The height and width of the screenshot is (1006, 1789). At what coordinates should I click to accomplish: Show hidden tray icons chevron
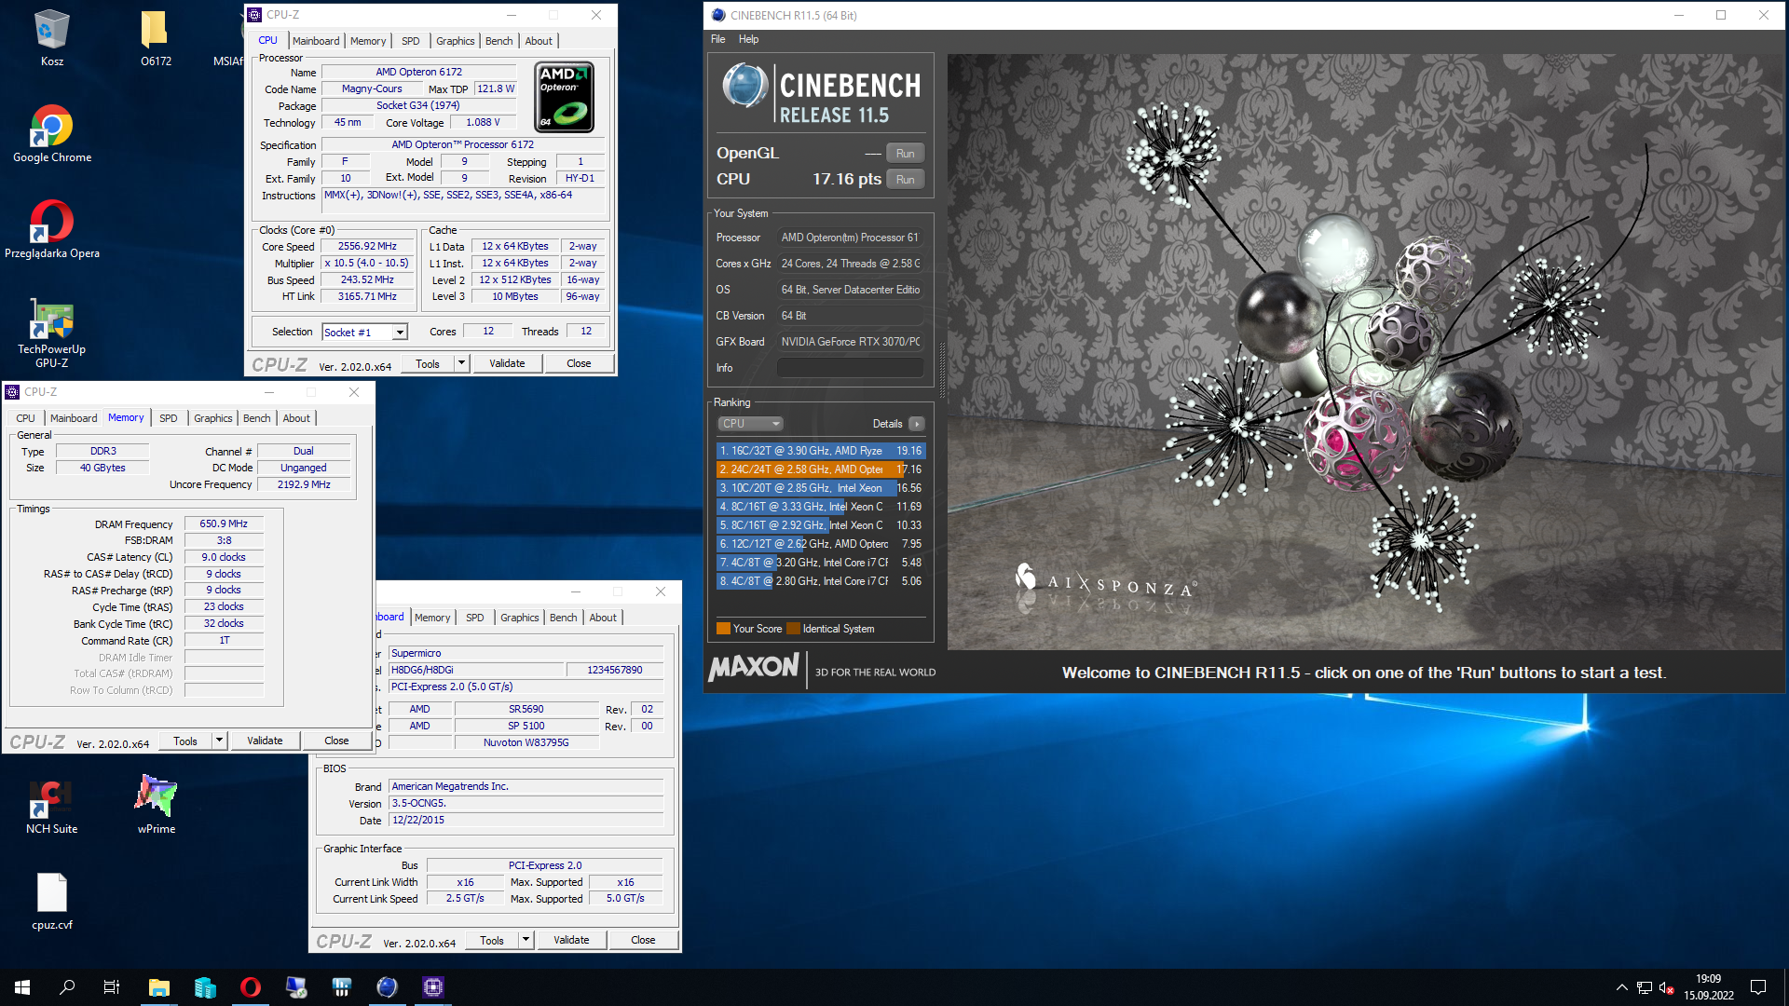point(1622,987)
